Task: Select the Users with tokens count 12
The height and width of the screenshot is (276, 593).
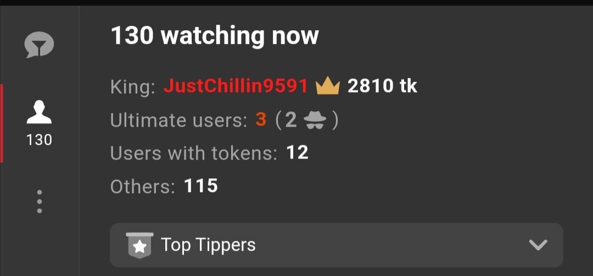Action: click(x=297, y=153)
